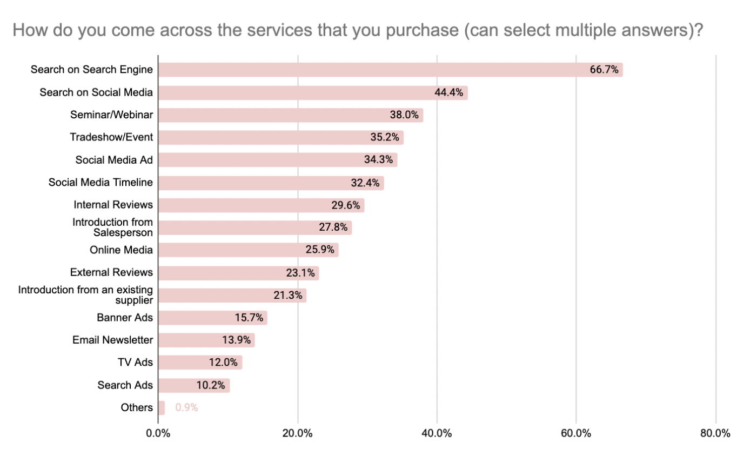Screen dimensions: 737x456
Task: Select the 32.4% value label
Action: [x=366, y=183]
